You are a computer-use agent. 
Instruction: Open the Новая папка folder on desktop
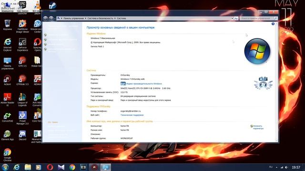37,62
